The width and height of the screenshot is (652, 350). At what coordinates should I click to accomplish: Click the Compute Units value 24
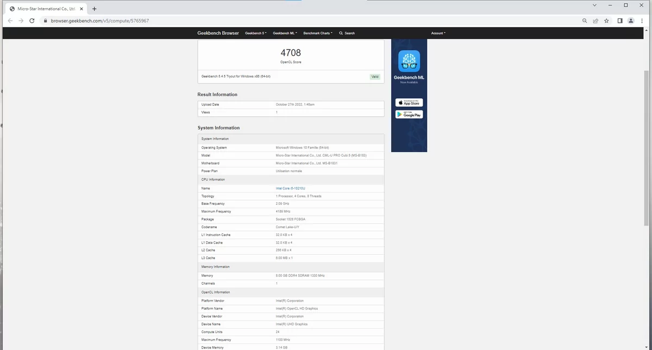tap(278, 332)
